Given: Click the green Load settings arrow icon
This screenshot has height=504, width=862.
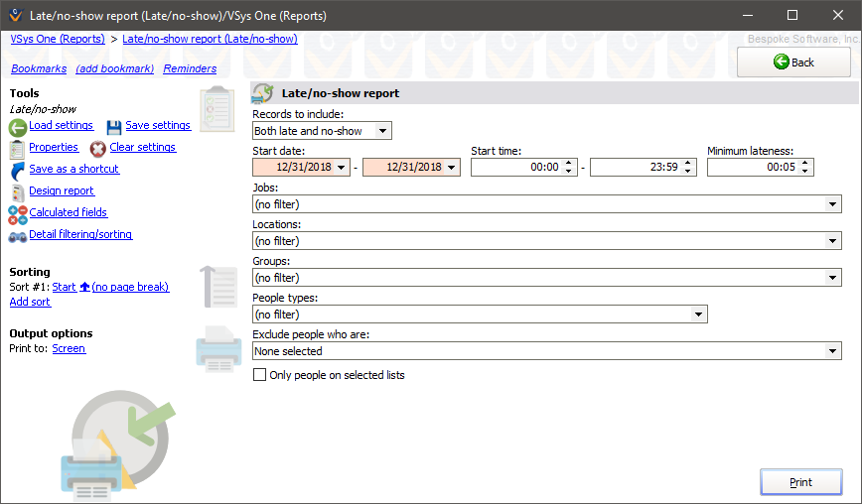Looking at the screenshot, I should [x=18, y=127].
